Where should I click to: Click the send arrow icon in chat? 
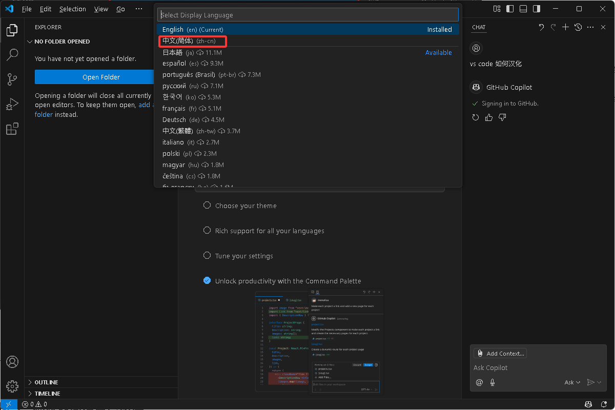[x=590, y=382]
